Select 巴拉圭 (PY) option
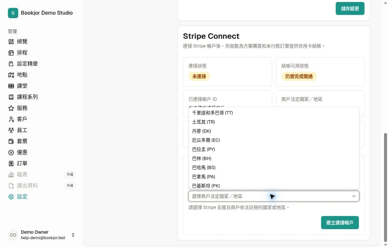The height and width of the screenshot is (248, 388). (274, 150)
